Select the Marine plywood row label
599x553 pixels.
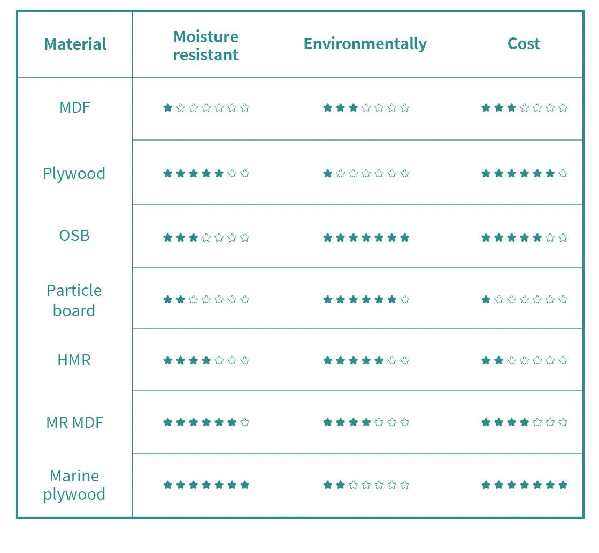74,485
